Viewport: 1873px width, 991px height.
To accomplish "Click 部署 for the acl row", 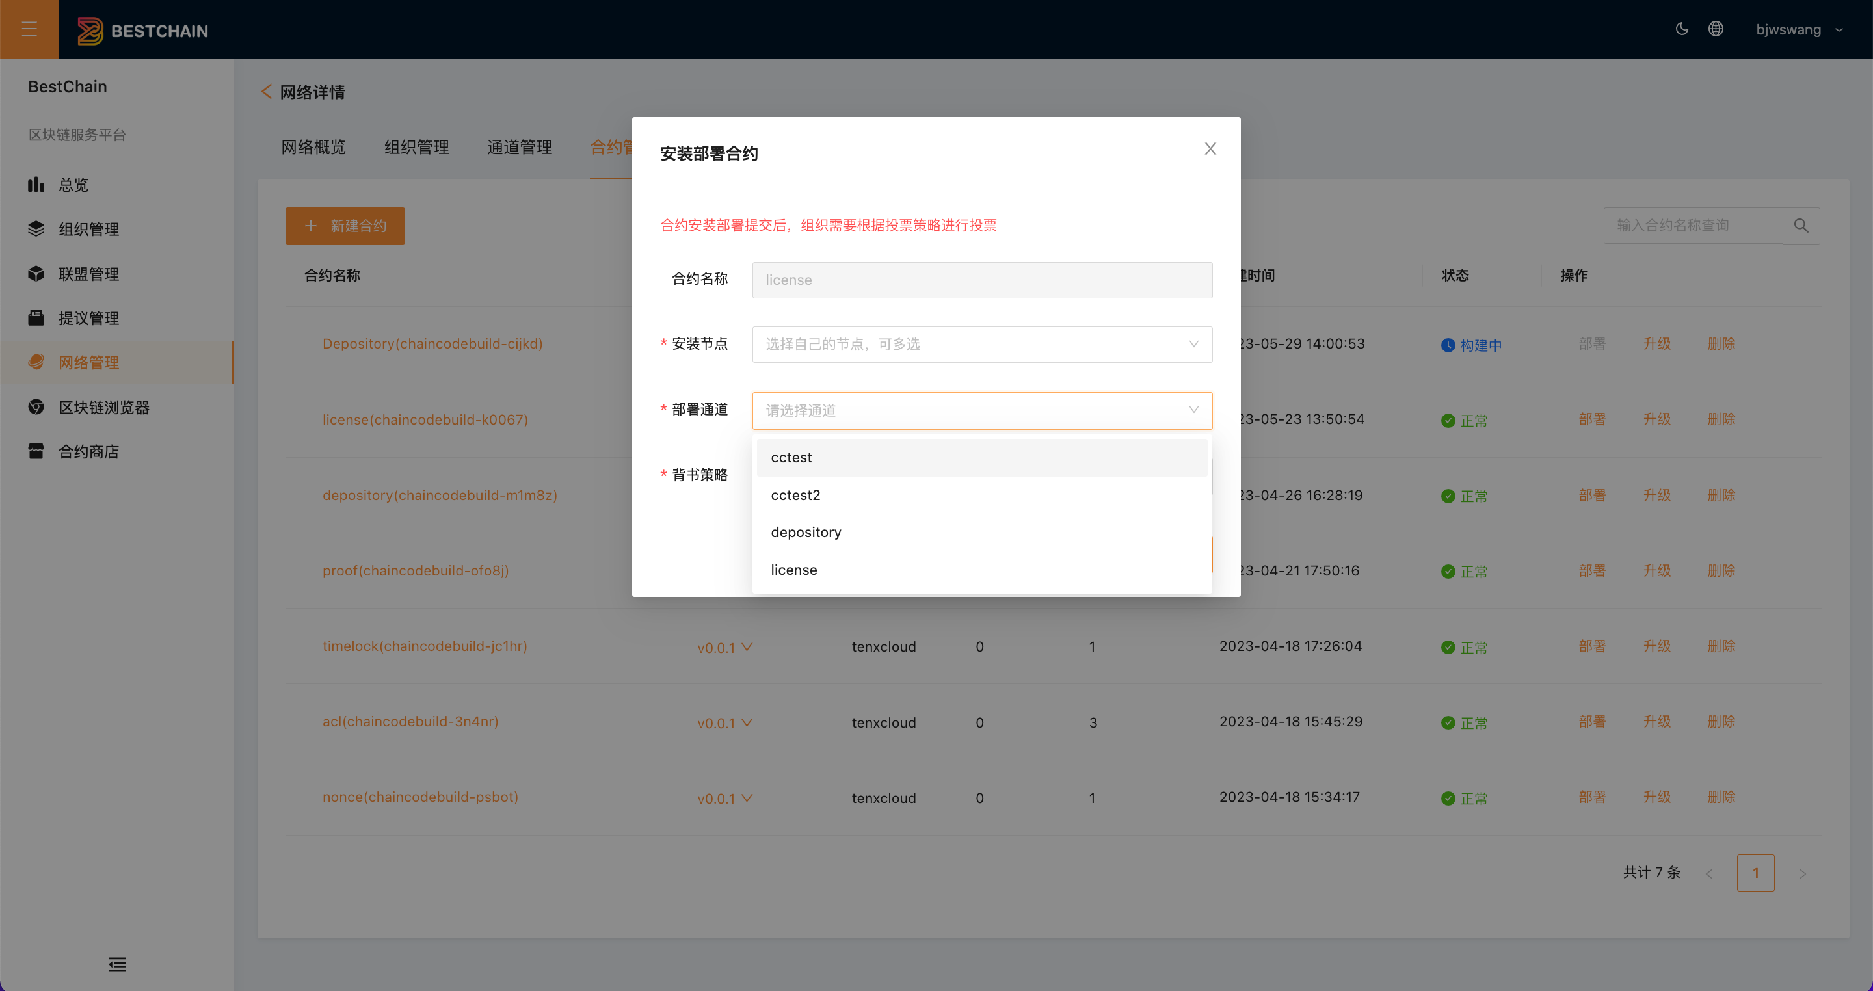I will (x=1592, y=722).
